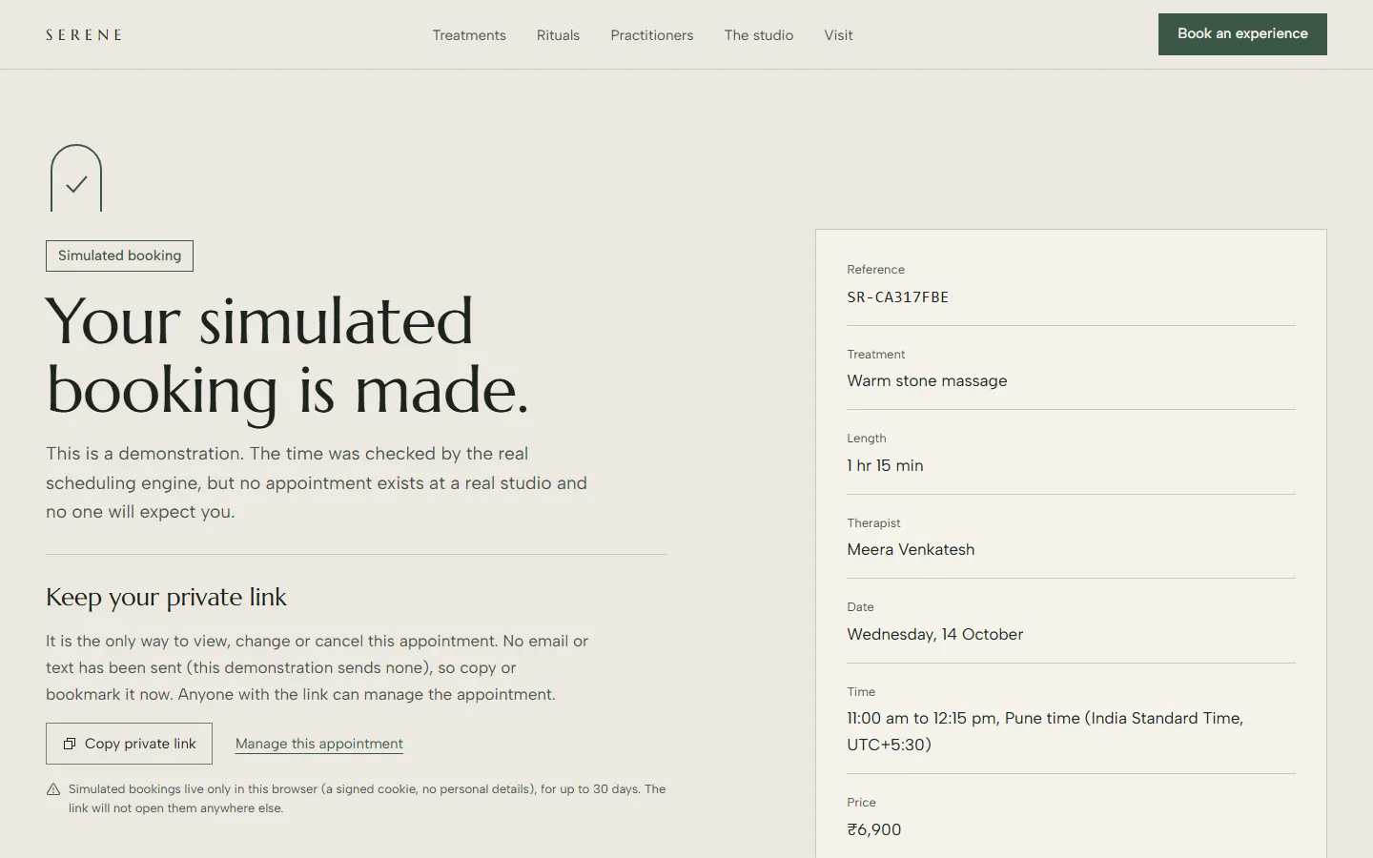
Task: Open the Manage this appointment link
Action: [x=319, y=744]
